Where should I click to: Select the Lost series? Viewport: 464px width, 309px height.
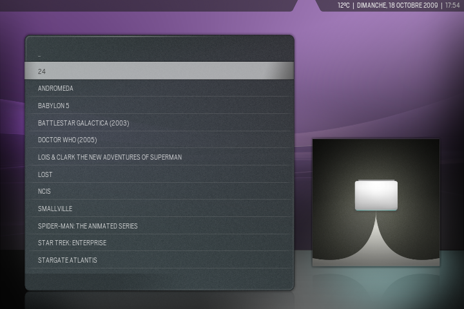pos(159,174)
